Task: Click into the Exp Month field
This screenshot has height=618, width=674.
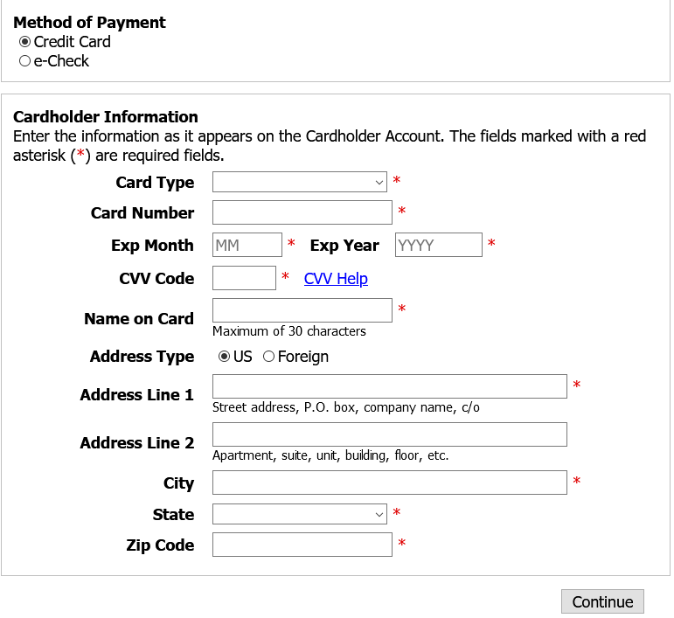Action: click(x=247, y=245)
